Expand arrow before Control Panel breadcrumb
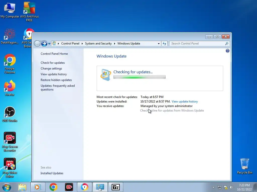Viewport: 257px width, 192px height. 58,43
